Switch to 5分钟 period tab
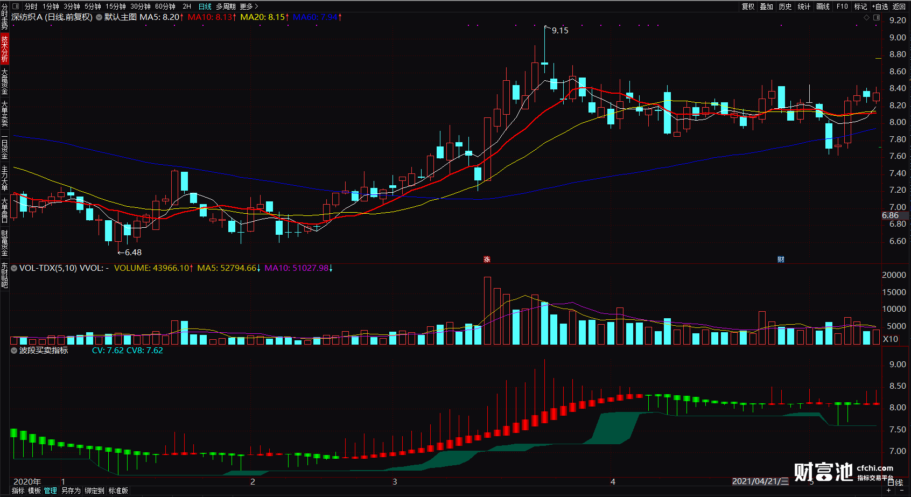The image size is (911, 497). coord(93,6)
